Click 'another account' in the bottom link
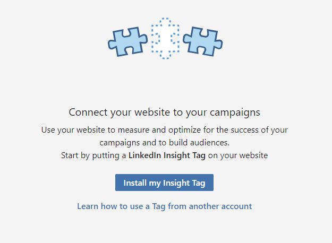 [x=220, y=206]
